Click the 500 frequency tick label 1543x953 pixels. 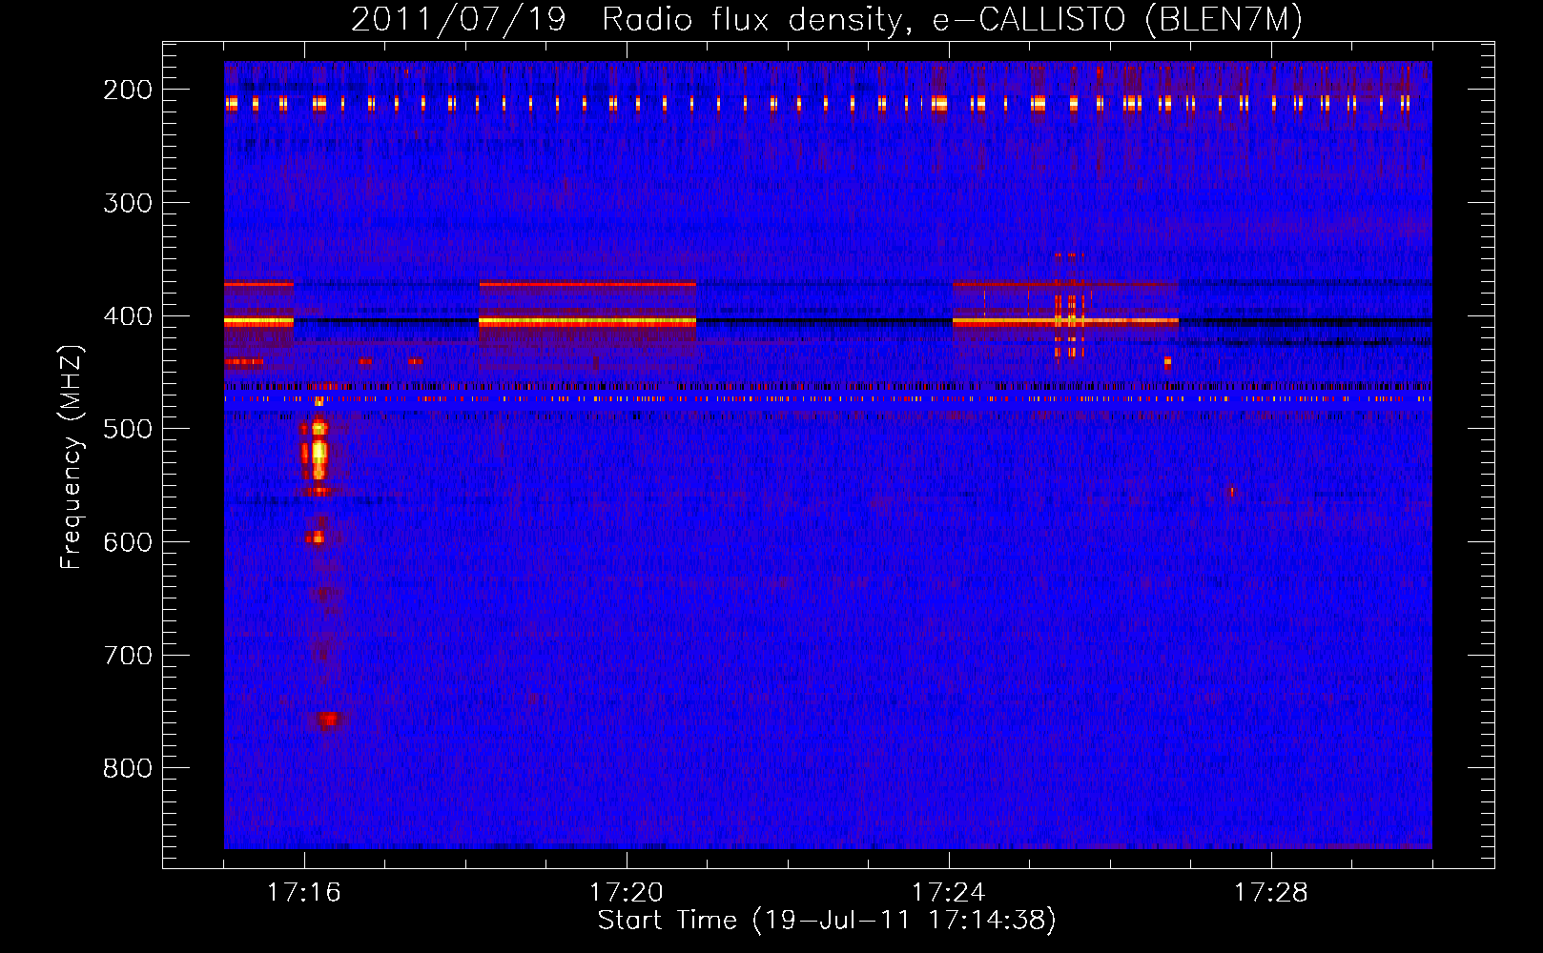pos(128,429)
